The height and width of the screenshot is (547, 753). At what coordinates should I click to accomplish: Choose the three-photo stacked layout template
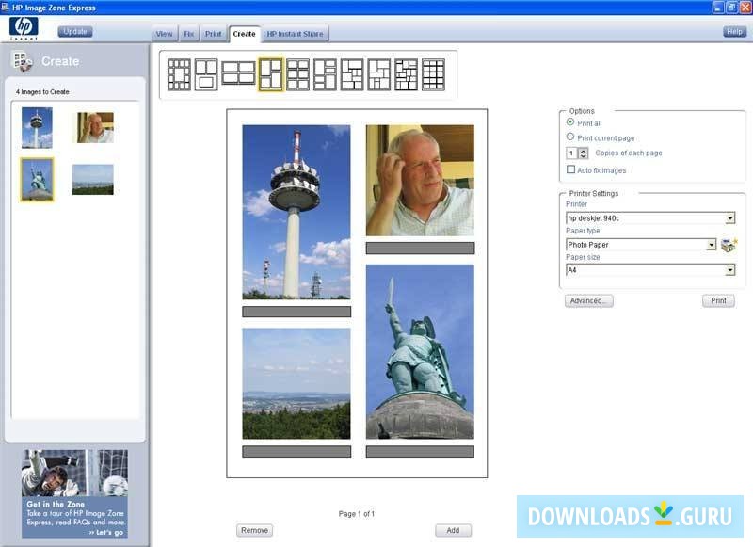pos(205,73)
